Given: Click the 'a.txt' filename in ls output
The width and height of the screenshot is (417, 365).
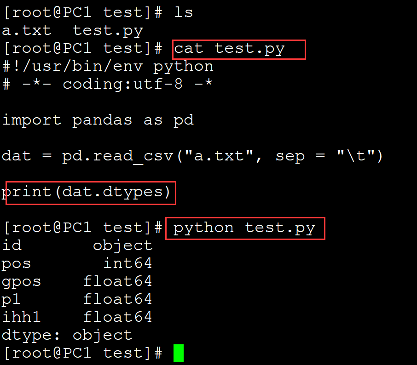Looking at the screenshot, I should tap(27, 30).
